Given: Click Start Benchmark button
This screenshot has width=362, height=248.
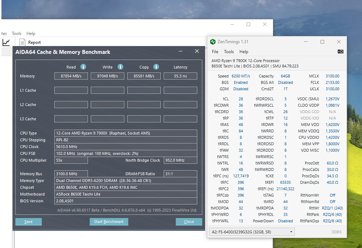Looking at the screenshot, I should [x=109, y=222].
